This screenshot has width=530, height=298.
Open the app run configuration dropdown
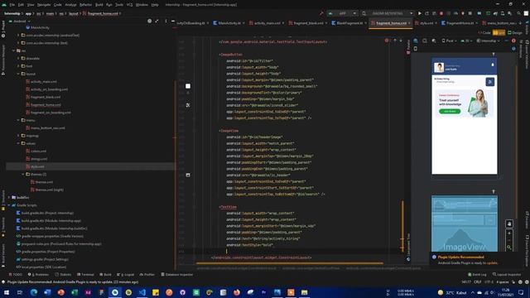342,13
